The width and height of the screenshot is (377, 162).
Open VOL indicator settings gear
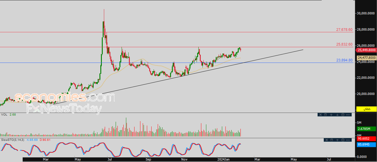[x=343, y=115]
